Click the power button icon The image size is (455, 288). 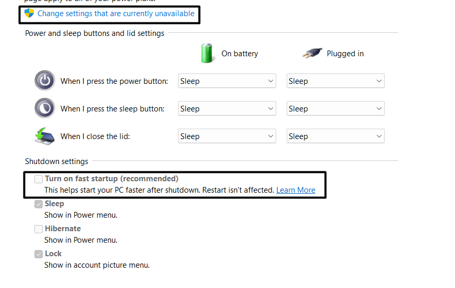point(45,81)
